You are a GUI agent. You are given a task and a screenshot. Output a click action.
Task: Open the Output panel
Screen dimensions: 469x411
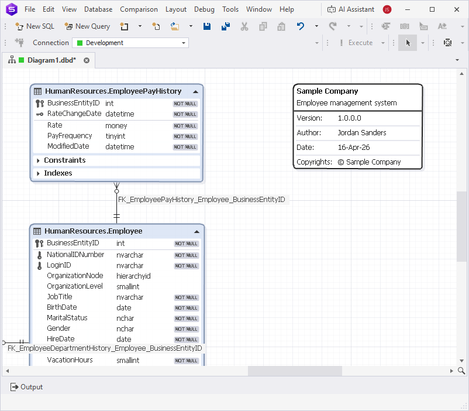tap(27, 387)
